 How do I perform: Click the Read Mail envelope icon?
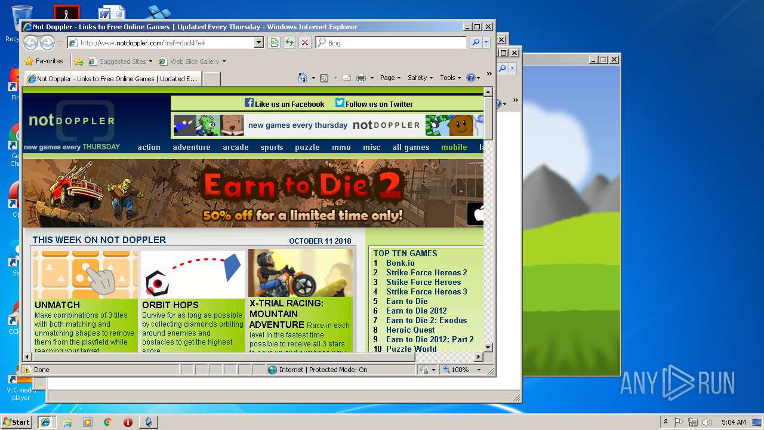(x=346, y=78)
